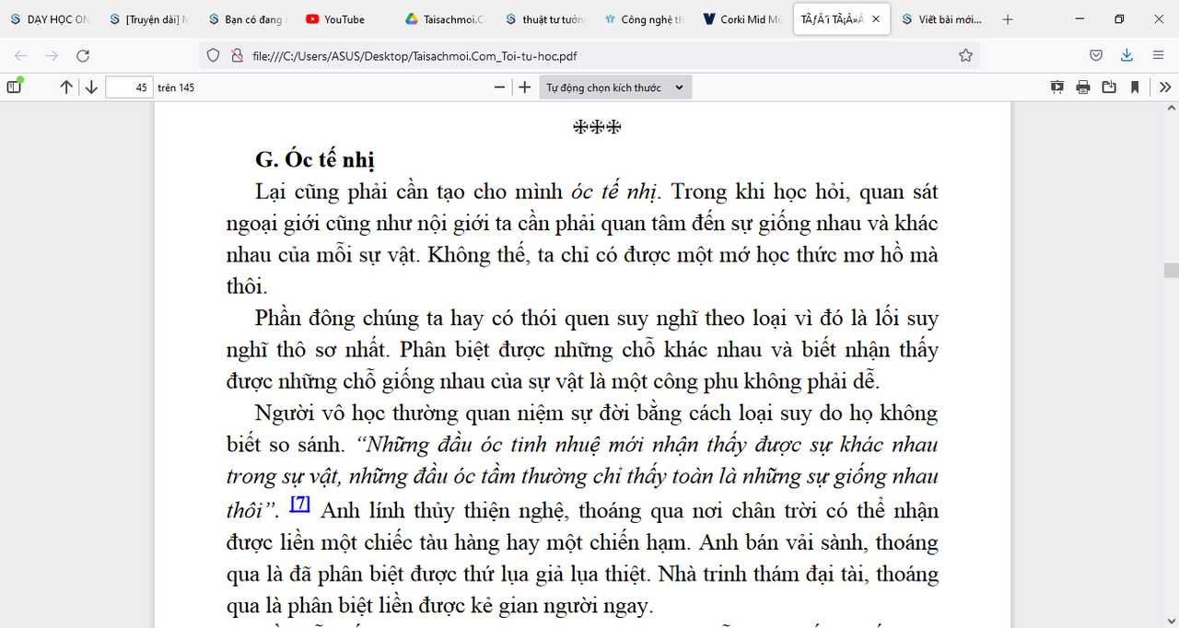Zoom in on the PDF
Screen dimensions: 1179x628
coord(525,87)
